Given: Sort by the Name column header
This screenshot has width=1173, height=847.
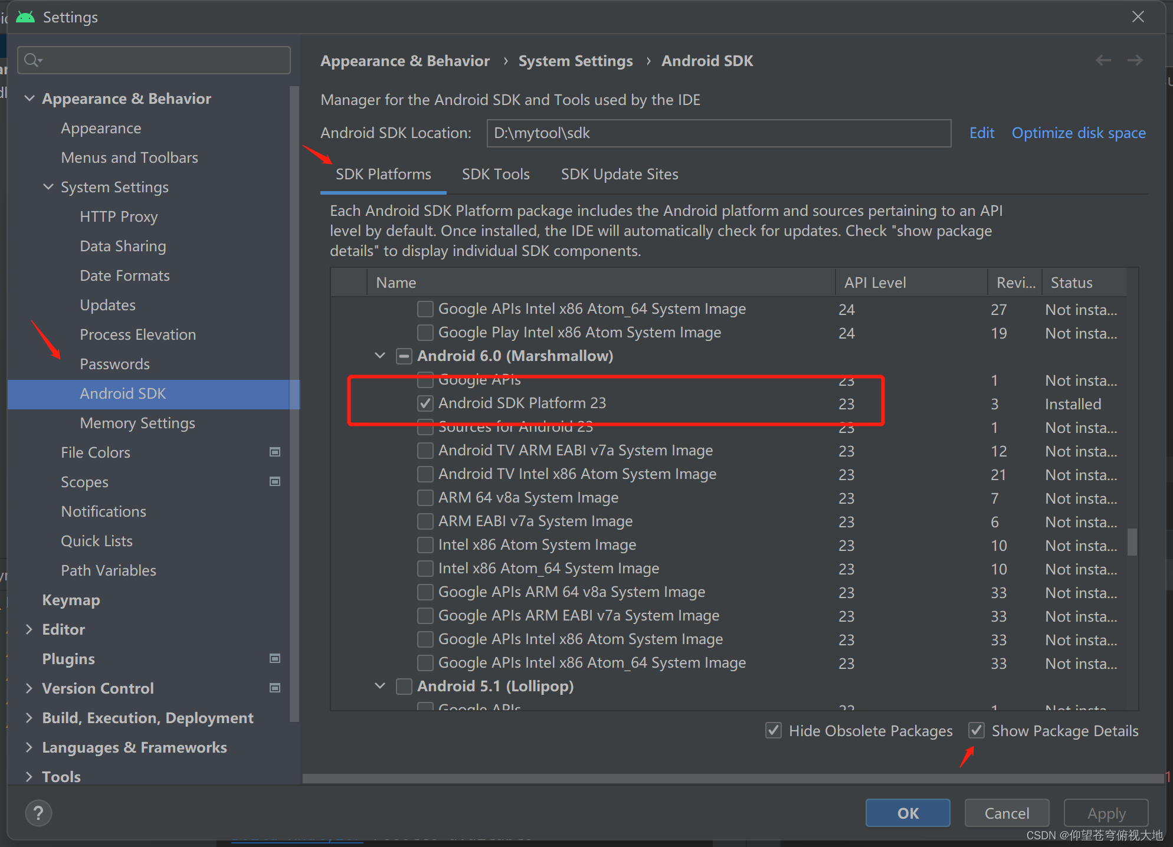Looking at the screenshot, I should (601, 283).
